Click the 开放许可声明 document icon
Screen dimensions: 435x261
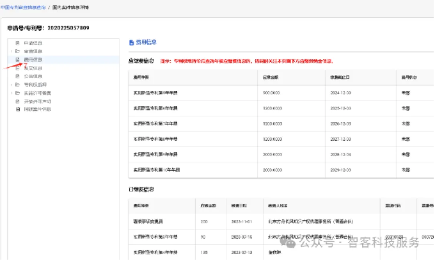(17, 101)
